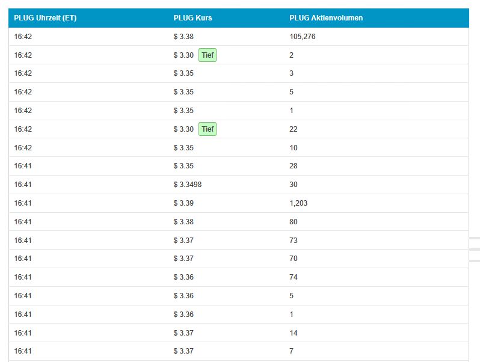Click the volume value 14
This screenshot has width=480, height=362.
(x=294, y=333)
